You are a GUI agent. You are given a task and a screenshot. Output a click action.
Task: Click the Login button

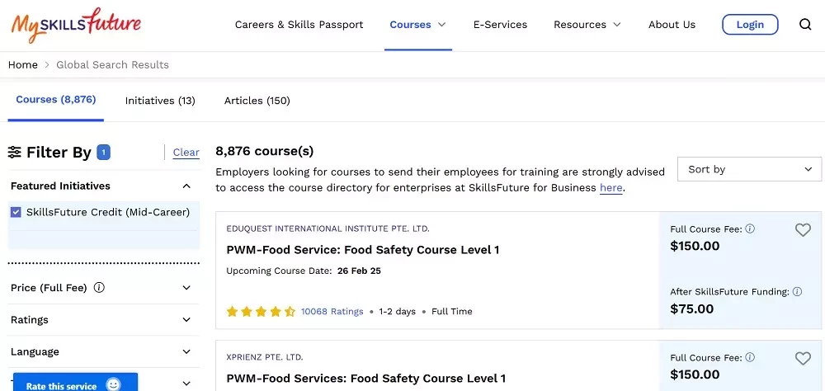[750, 24]
